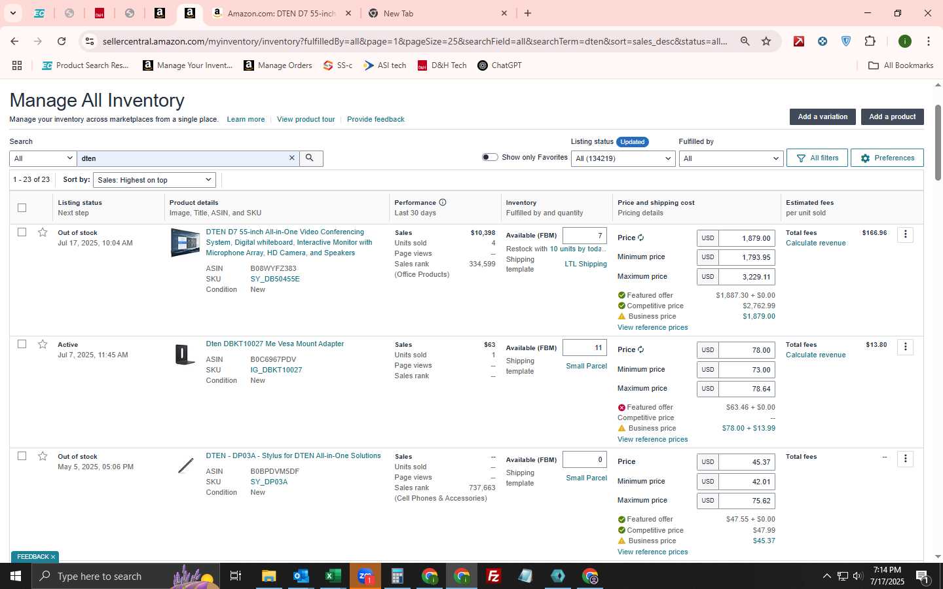Open Excel from the taskbar
943x589 pixels.
[333, 576]
